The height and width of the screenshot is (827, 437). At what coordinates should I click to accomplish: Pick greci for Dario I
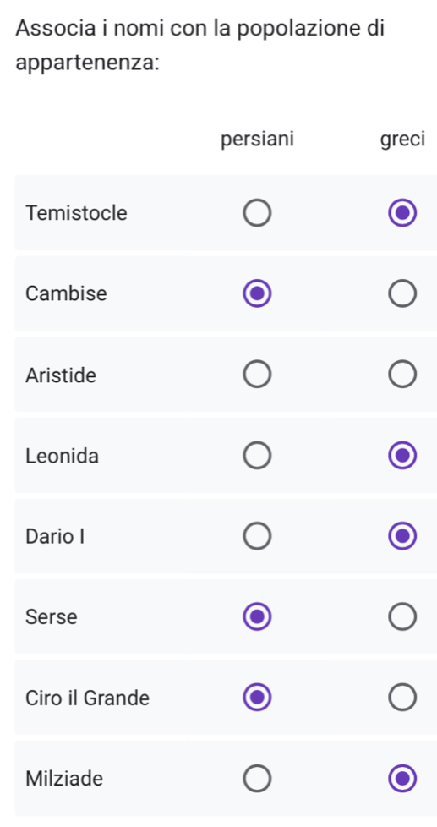402,536
